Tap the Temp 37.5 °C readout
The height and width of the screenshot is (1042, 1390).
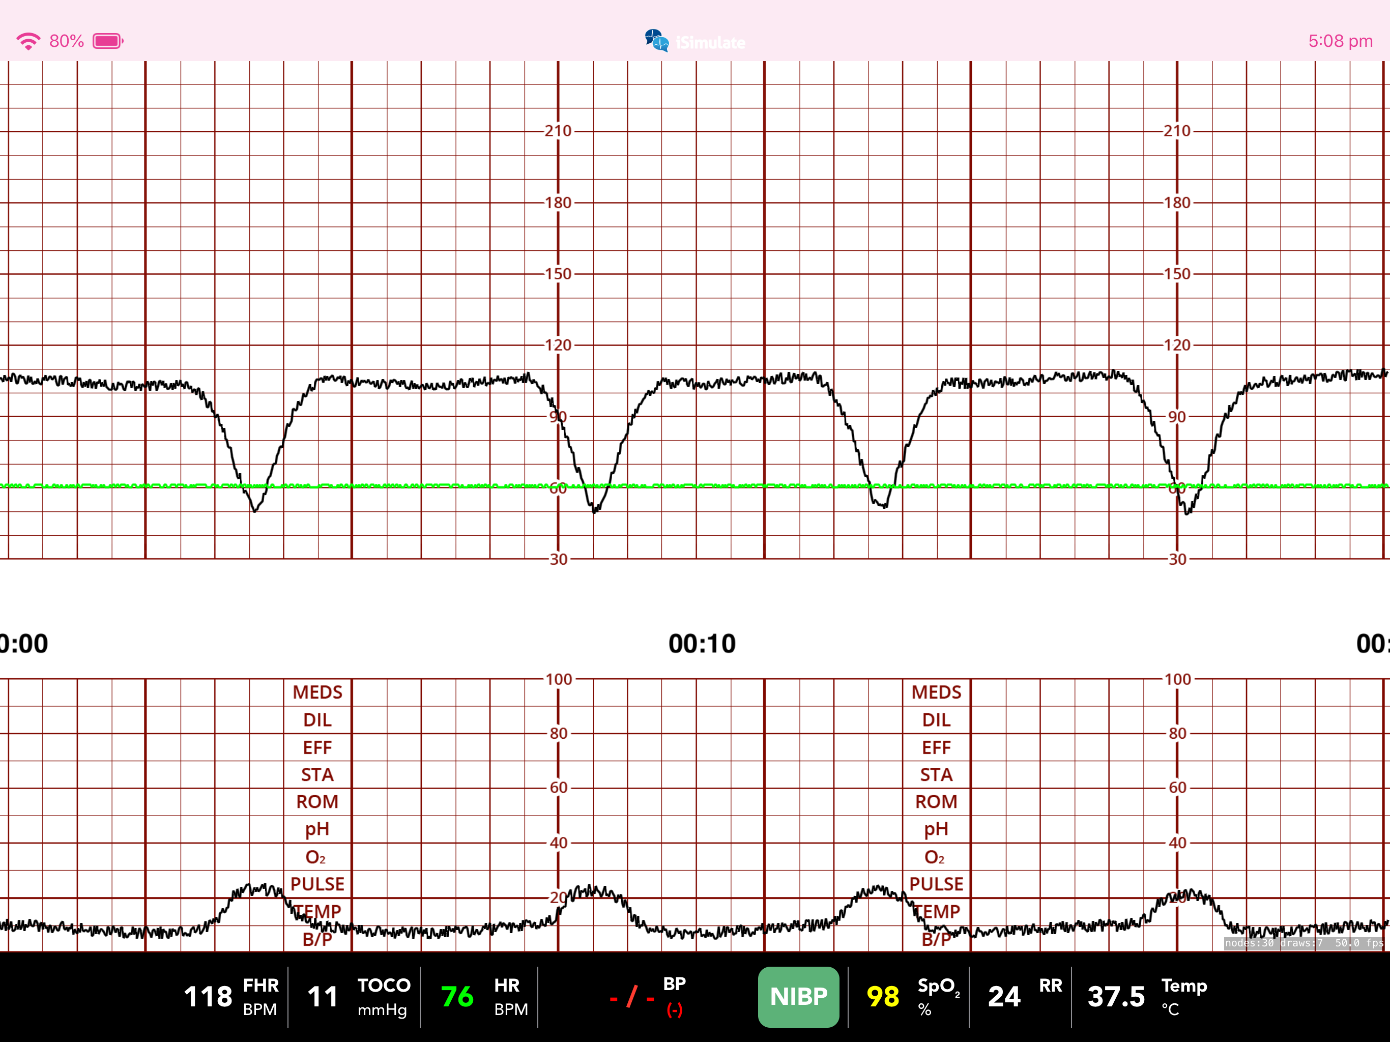(x=1116, y=997)
